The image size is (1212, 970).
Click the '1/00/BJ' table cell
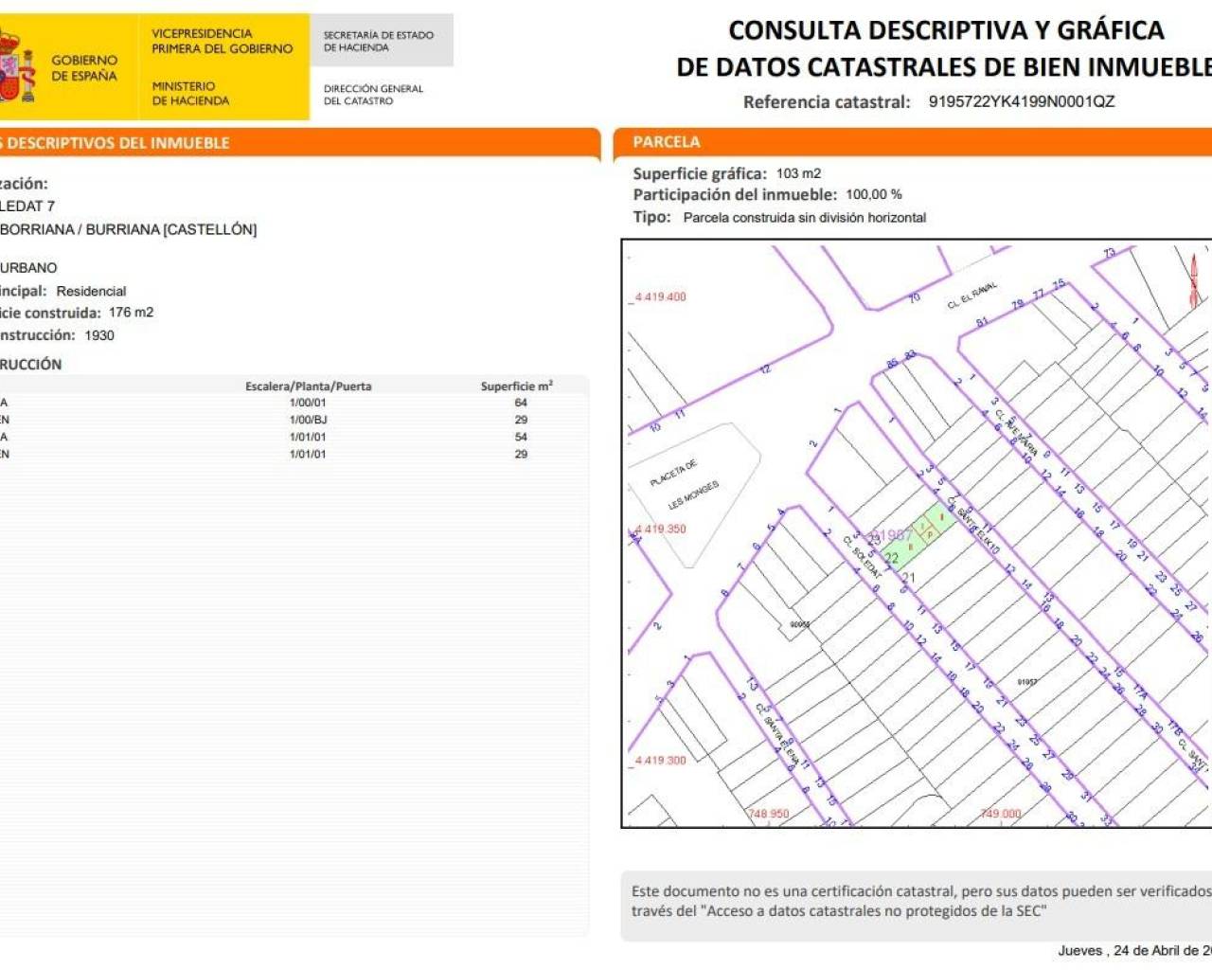(x=309, y=421)
